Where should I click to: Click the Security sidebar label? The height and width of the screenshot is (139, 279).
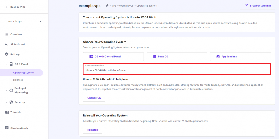(20, 102)
